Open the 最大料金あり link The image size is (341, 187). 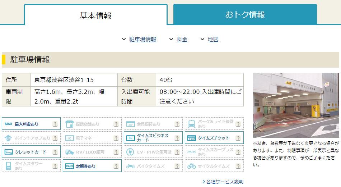27,124
